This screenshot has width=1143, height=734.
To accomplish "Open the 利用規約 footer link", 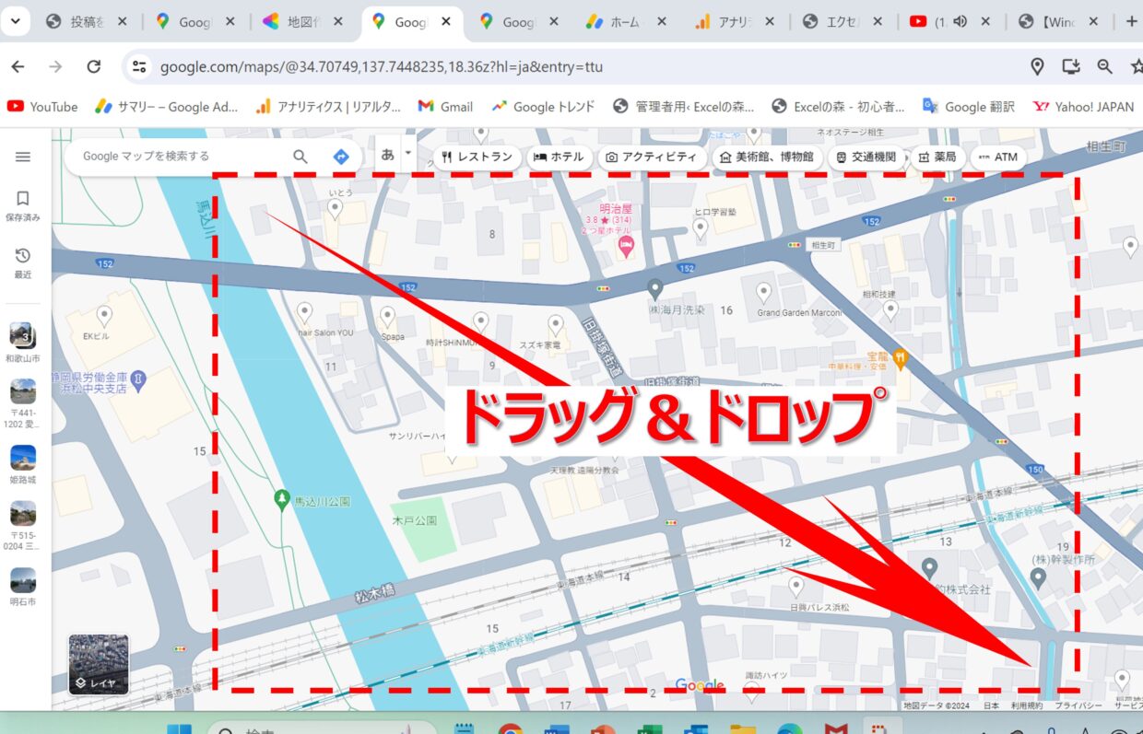I will (x=1027, y=705).
